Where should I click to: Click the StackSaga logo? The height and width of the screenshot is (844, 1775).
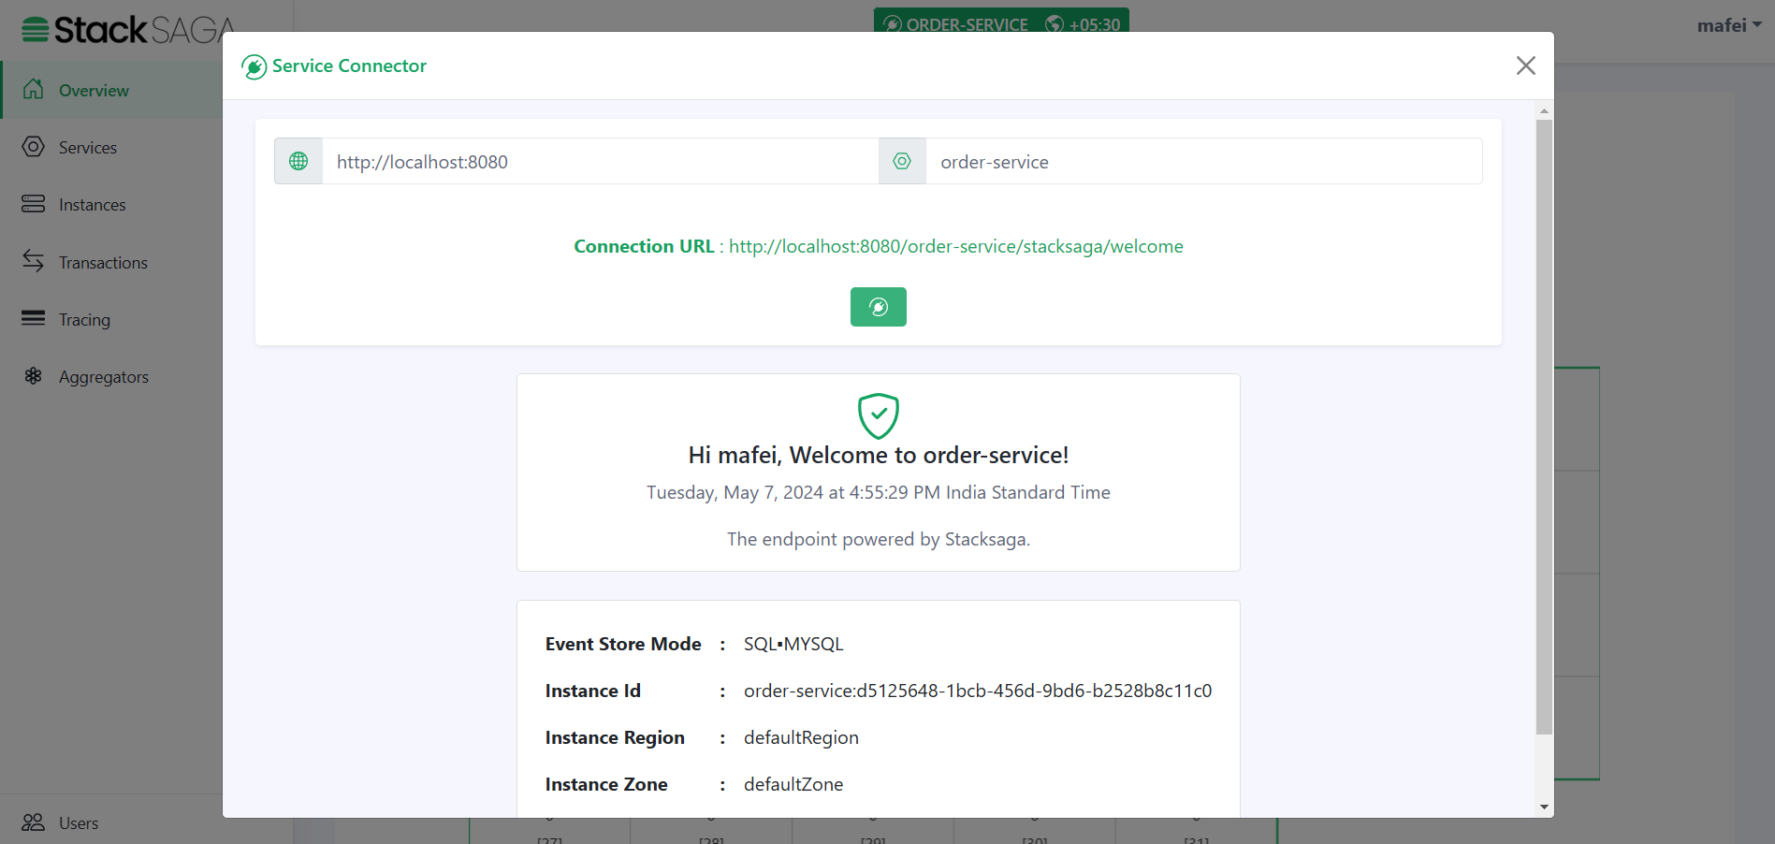129,30
